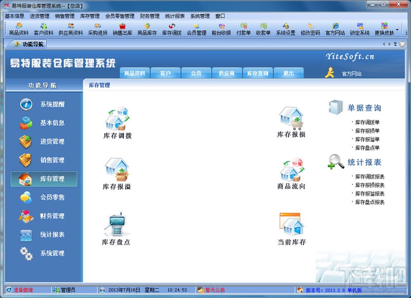Select the 功能导航 document tab

(x=29, y=44)
